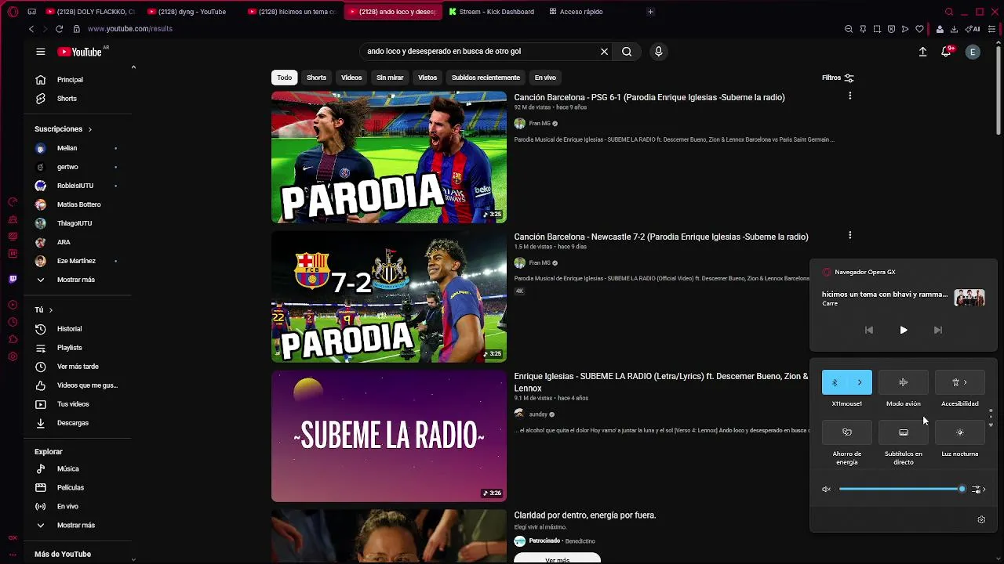Open the YouTube create/upload icon
Viewport: 1004px width, 564px height.
922,52
